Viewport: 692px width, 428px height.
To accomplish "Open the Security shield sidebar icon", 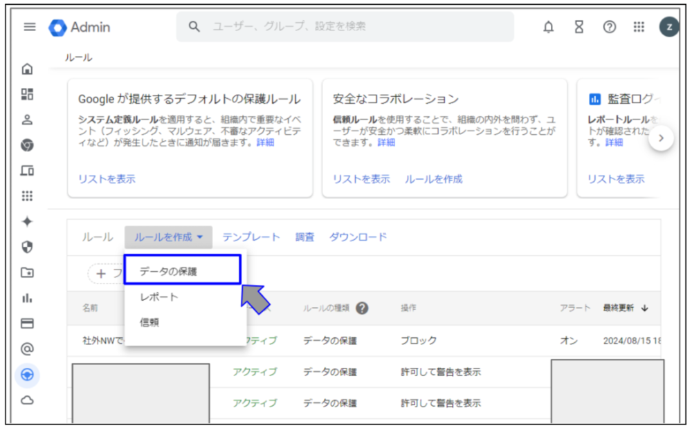I will coord(28,247).
